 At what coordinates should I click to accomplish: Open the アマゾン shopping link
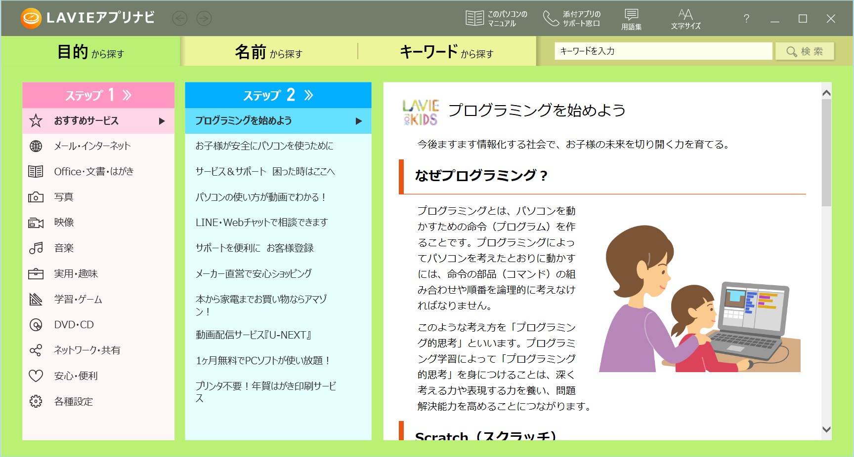[262, 304]
